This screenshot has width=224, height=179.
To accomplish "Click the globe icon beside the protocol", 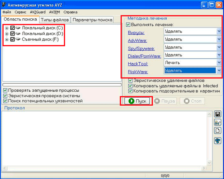I will click(x=218, y=141).
